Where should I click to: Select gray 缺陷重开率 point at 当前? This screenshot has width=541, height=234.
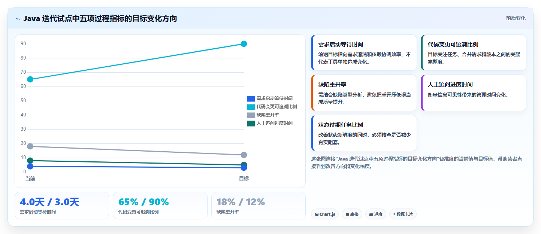(30, 146)
